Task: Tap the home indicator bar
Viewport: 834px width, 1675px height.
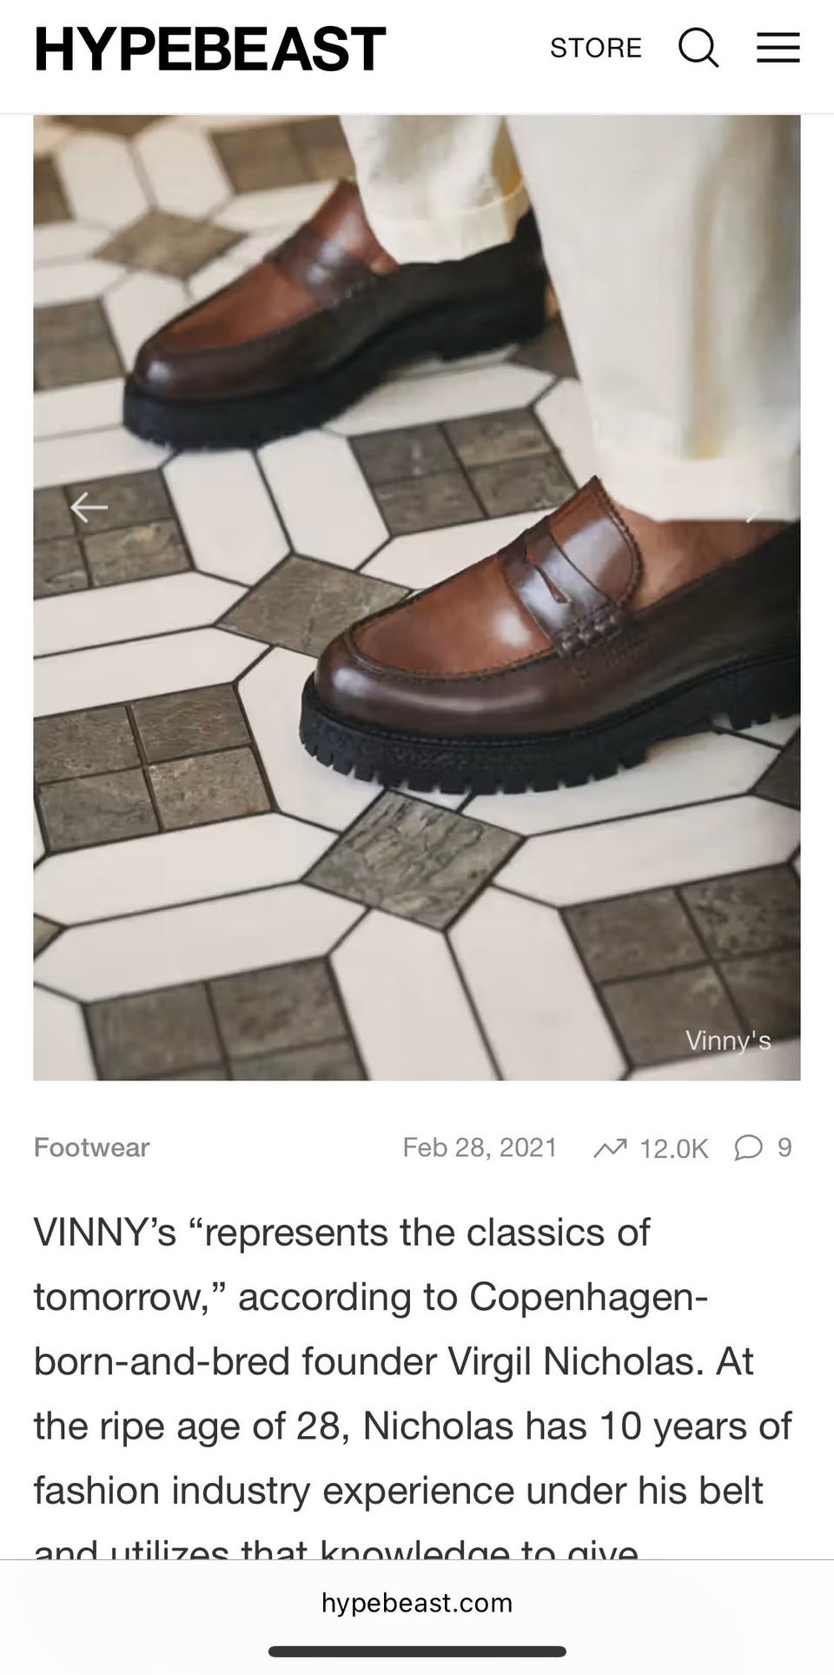Action: (417, 1652)
